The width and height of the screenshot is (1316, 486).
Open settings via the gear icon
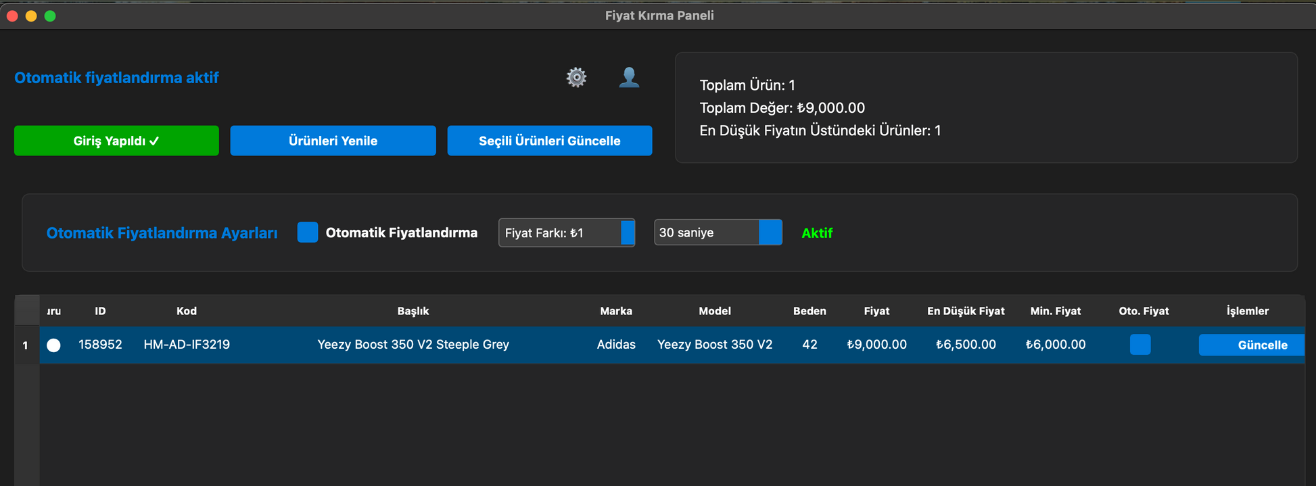click(x=576, y=77)
